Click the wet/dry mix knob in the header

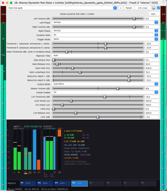pyautogui.click(x=154, y=8)
